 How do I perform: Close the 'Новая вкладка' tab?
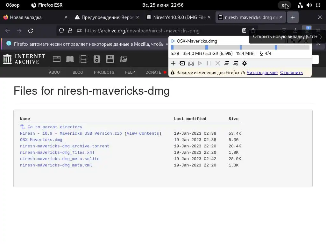coord(66,17)
